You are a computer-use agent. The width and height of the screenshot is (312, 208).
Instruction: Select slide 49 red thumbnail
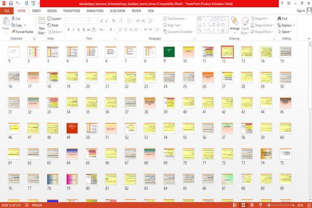click(72, 128)
